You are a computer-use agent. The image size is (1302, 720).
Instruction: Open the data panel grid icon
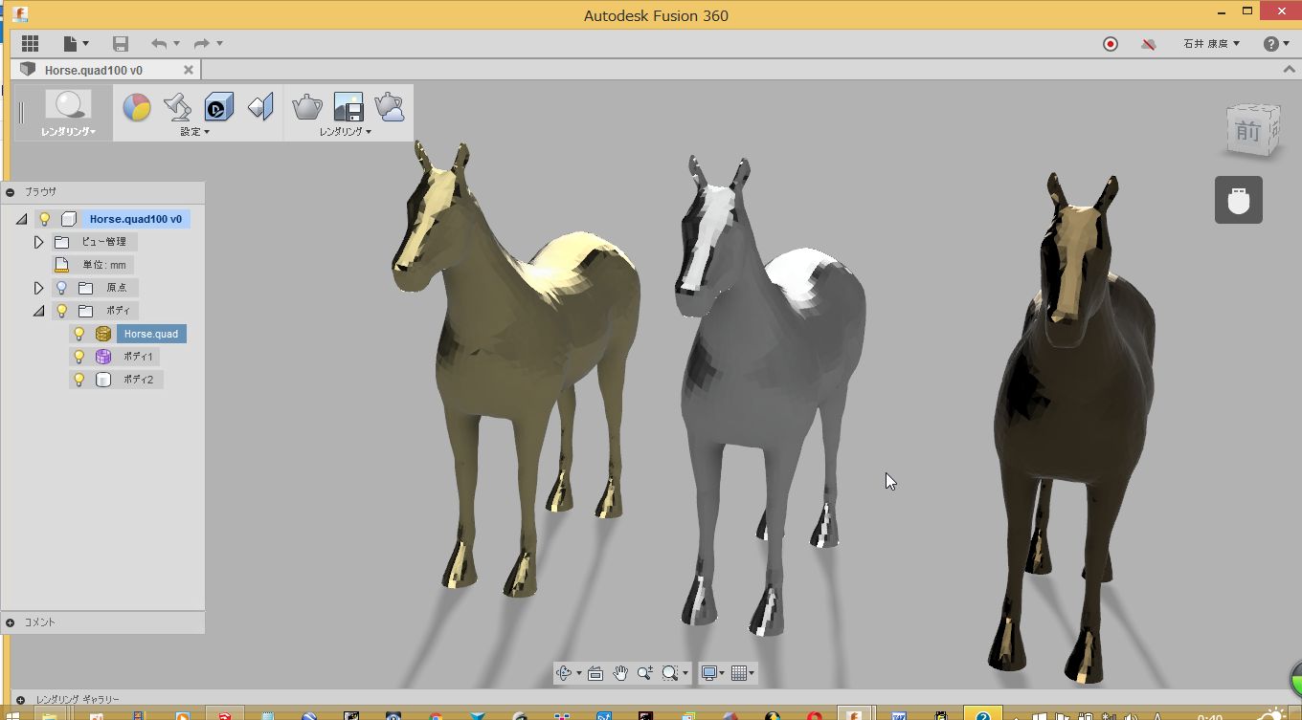[30, 43]
